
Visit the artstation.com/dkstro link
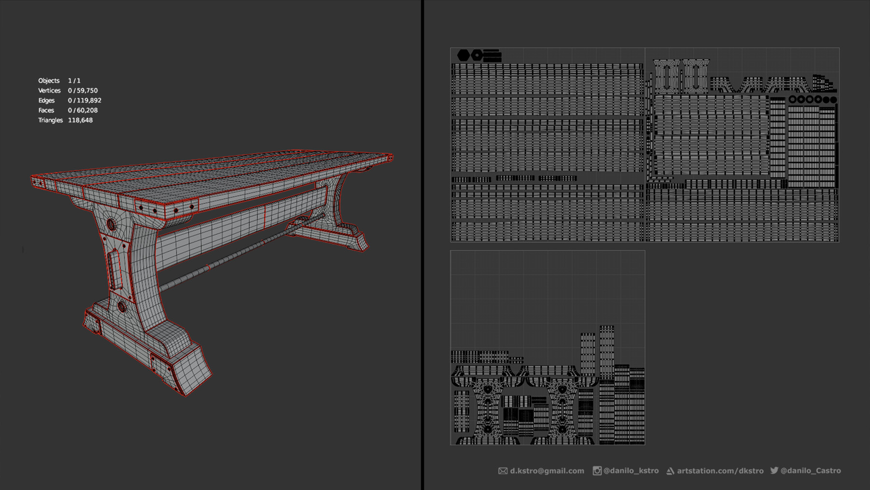[720, 471]
